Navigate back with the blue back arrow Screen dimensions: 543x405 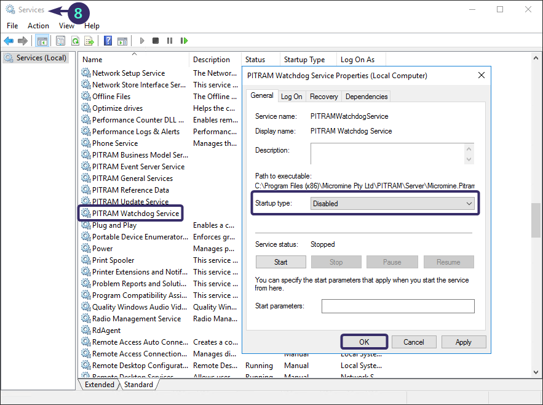pos(8,41)
